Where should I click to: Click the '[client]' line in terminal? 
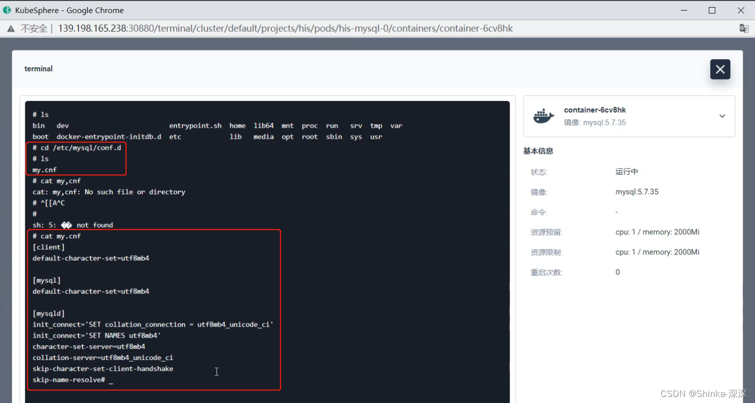point(48,247)
